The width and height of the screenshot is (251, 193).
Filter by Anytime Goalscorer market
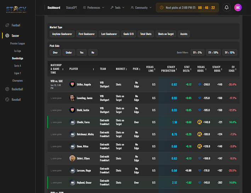pyautogui.click(x=62, y=34)
